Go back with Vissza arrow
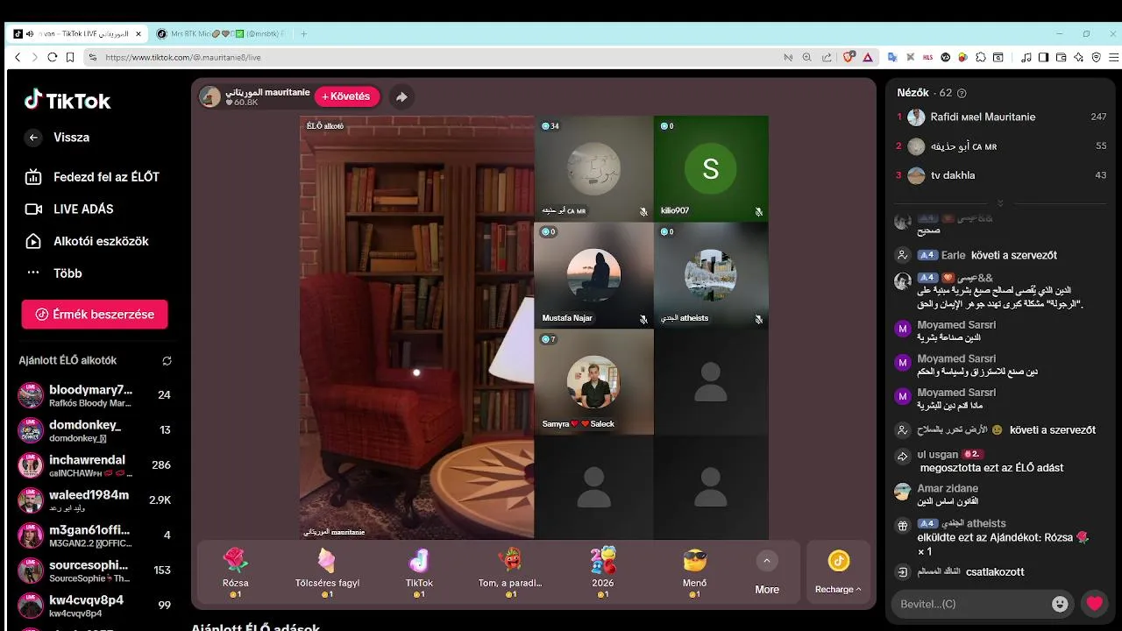1122x631 pixels. point(33,138)
